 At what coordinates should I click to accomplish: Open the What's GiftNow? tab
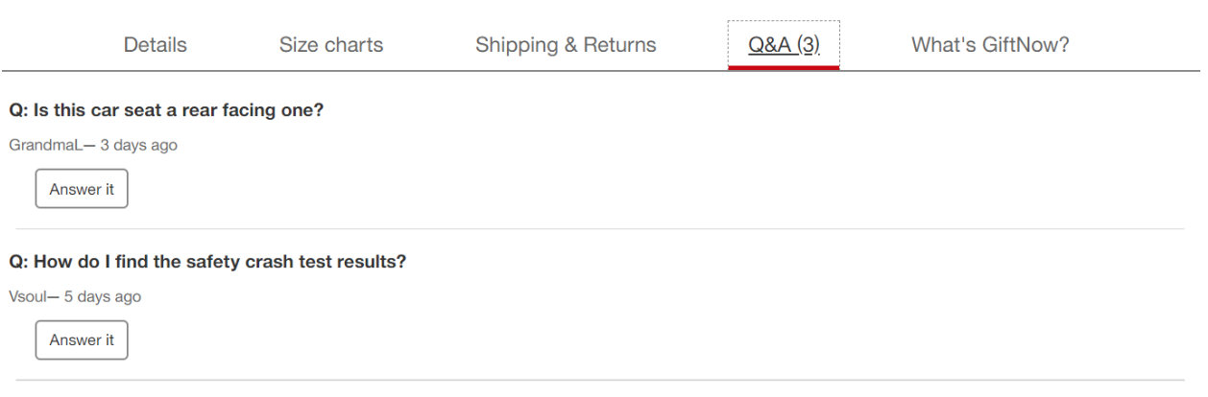pyautogui.click(x=990, y=45)
